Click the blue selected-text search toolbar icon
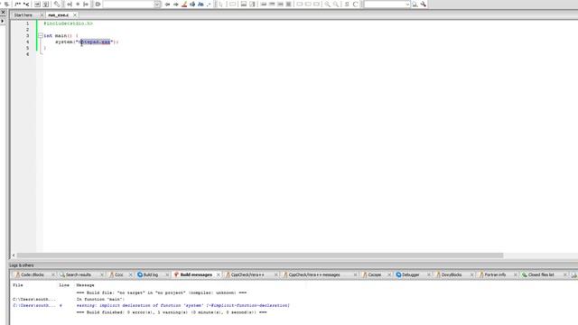 (x=192, y=4)
